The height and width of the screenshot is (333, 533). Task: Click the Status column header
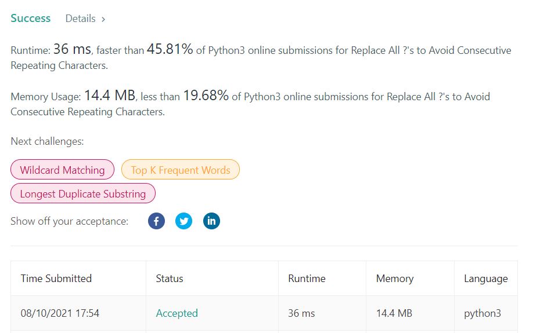point(170,279)
